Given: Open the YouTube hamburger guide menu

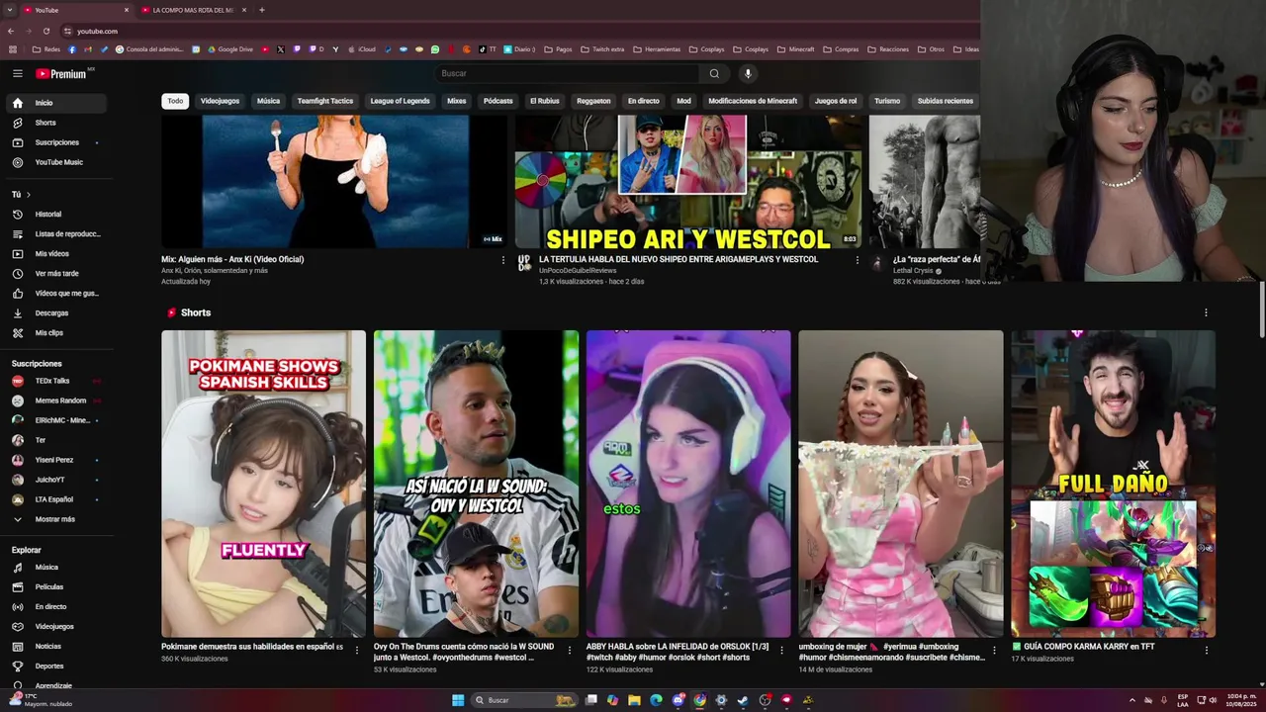Looking at the screenshot, I should click(x=17, y=73).
